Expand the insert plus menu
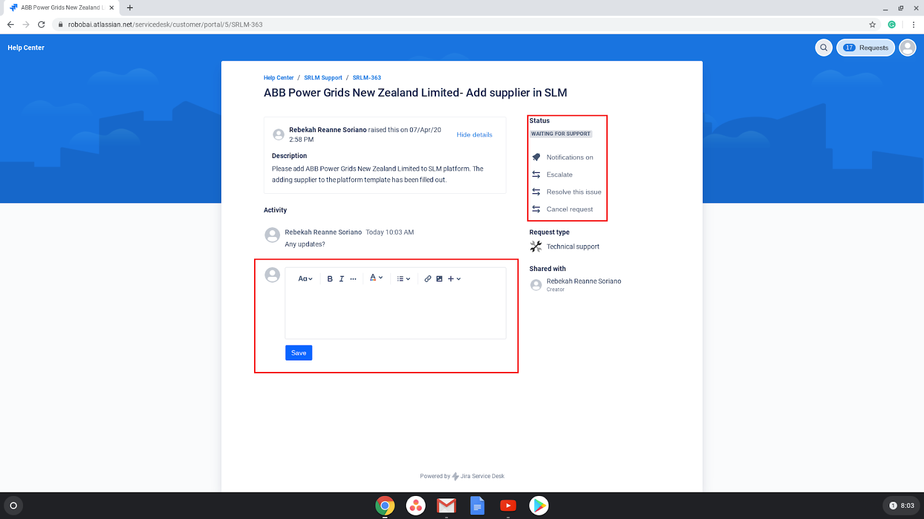The height and width of the screenshot is (519, 924). point(454,279)
